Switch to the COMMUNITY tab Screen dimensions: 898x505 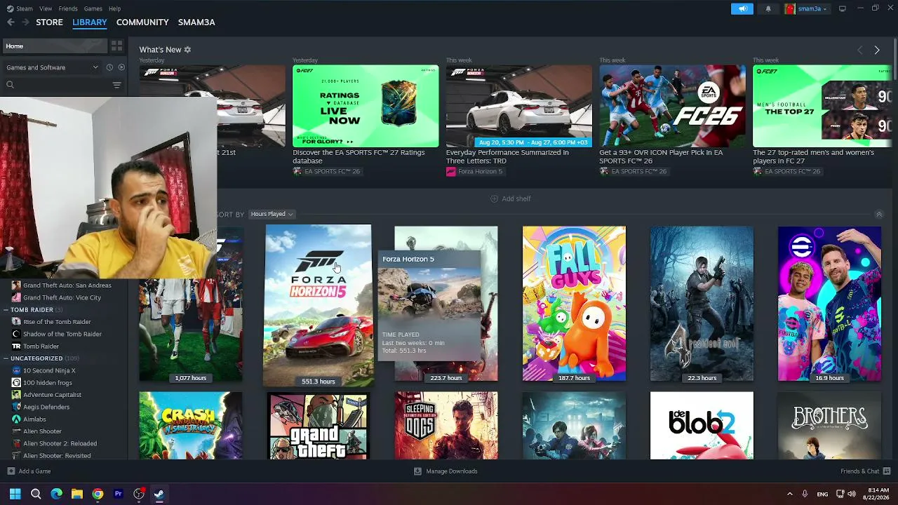(142, 22)
